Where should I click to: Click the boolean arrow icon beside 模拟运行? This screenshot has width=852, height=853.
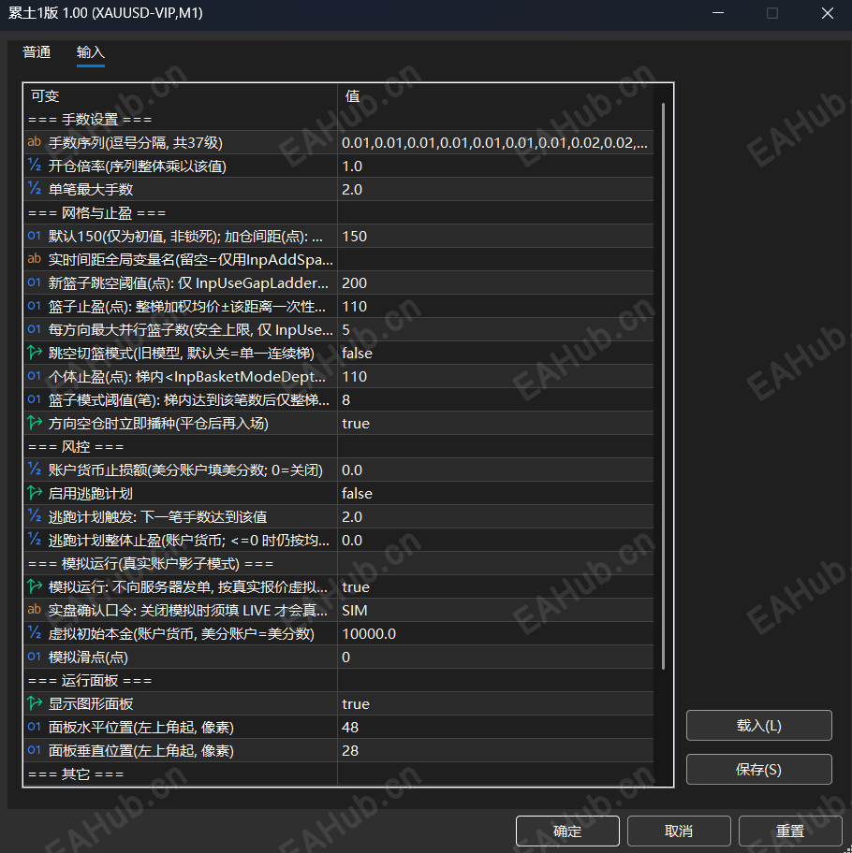click(x=35, y=587)
